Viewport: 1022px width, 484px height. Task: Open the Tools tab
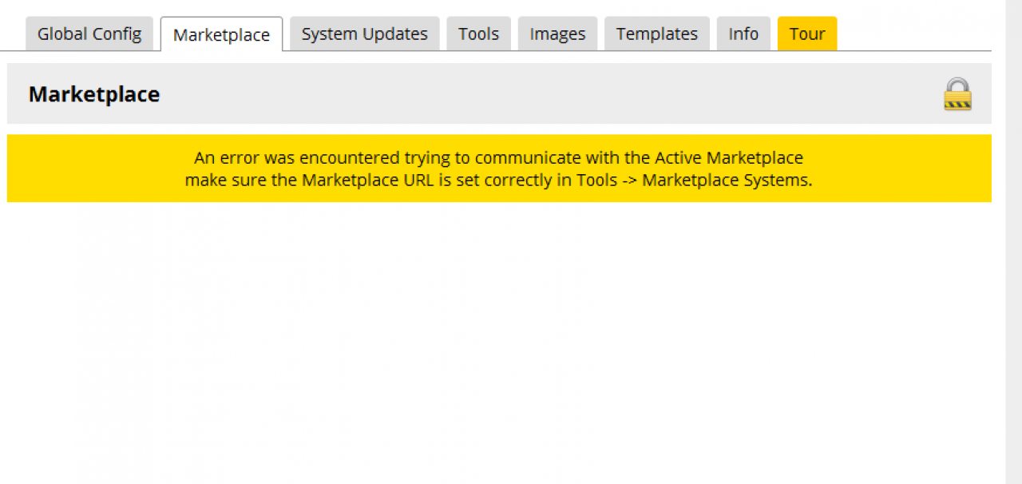(478, 34)
